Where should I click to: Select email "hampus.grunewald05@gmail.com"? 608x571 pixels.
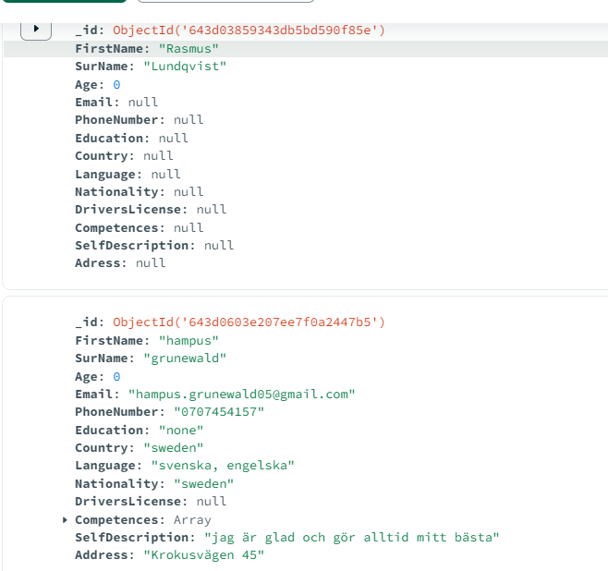pos(241,395)
